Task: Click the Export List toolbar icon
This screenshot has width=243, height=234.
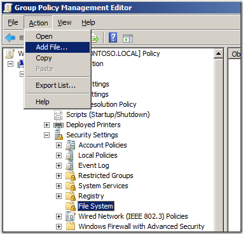Action: pyautogui.click(x=95, y=38)
